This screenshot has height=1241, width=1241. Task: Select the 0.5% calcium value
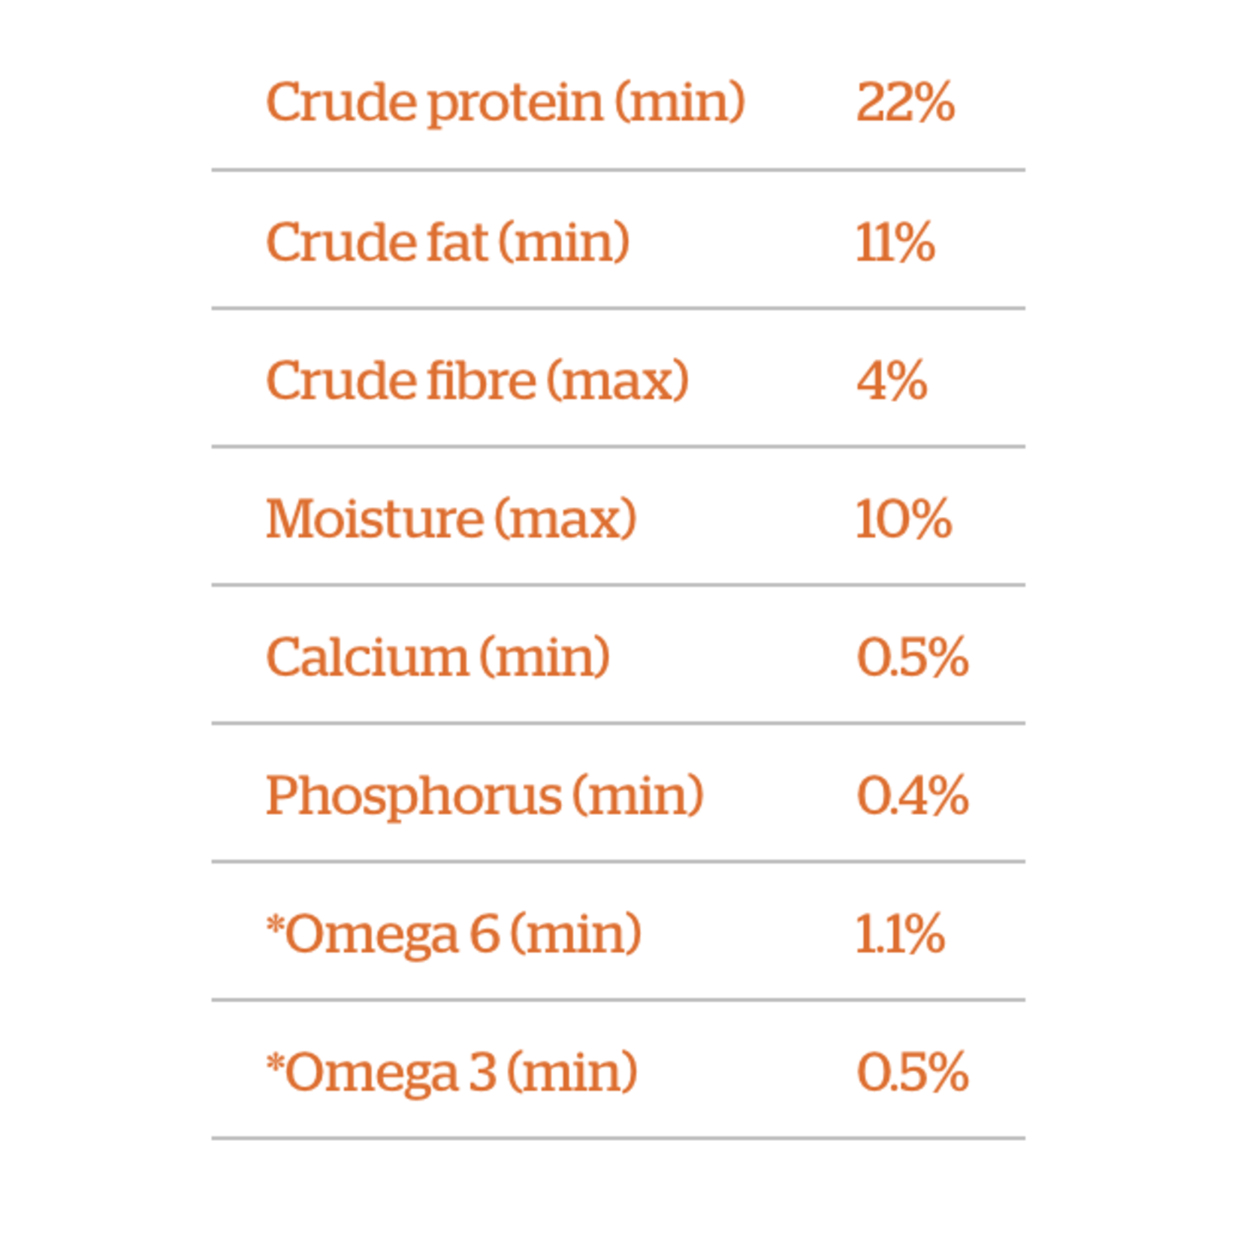tap(912, 657)
